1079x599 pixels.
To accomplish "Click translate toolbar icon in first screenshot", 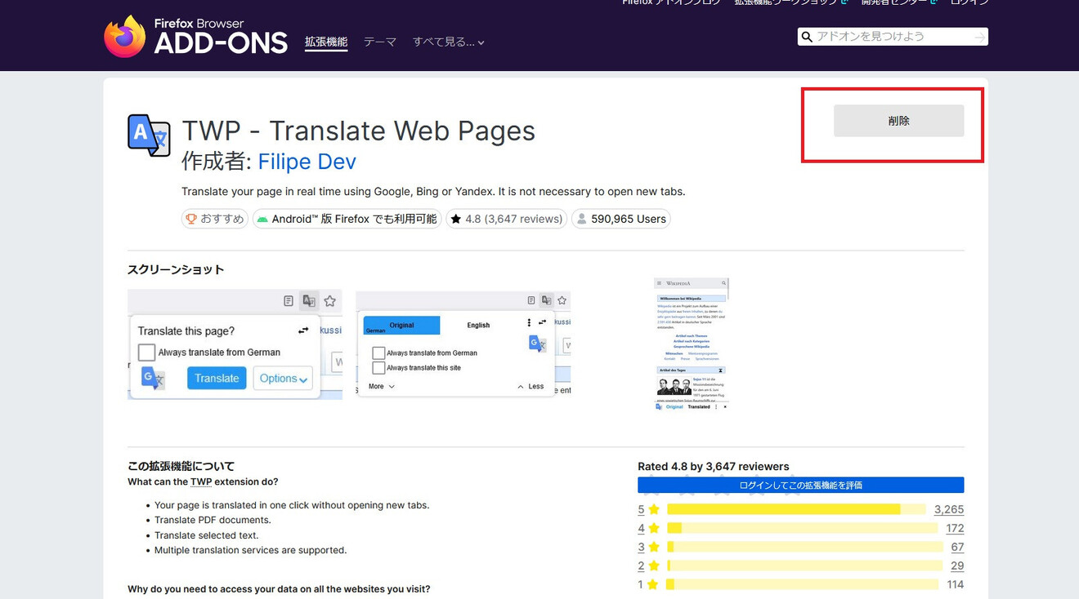I will (309, 301).
